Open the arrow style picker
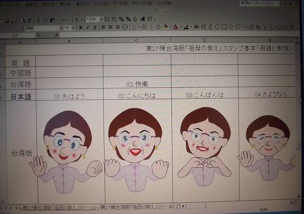 (x=203, y=27)
